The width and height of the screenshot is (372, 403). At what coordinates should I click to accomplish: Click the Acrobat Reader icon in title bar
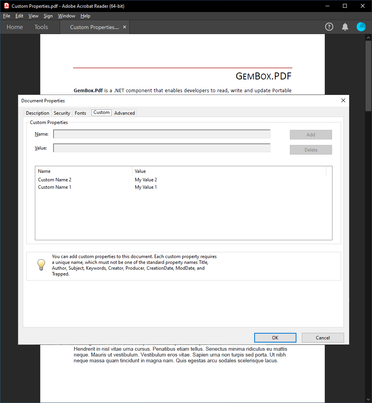click(x=7, y=6)
